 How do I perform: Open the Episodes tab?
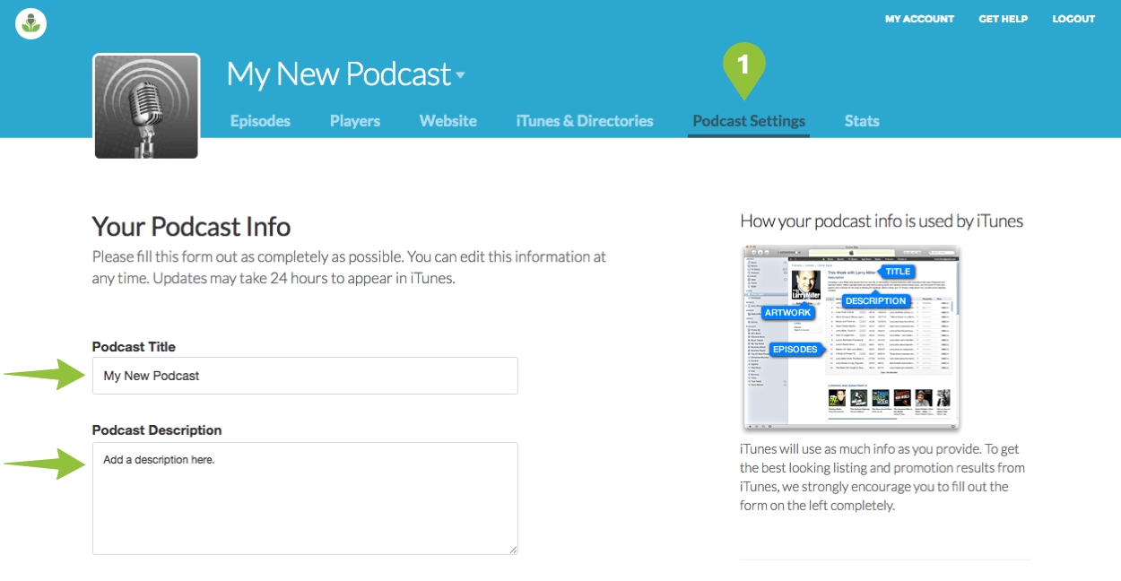tap(260, 121)
